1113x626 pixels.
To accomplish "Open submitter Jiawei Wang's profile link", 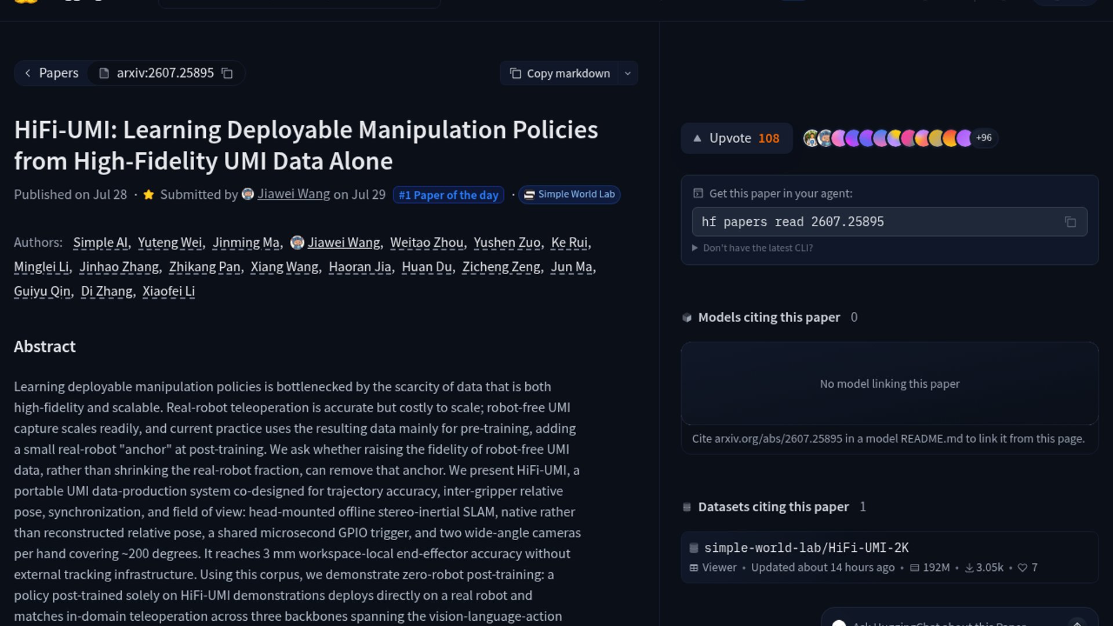I will [293, 194].
